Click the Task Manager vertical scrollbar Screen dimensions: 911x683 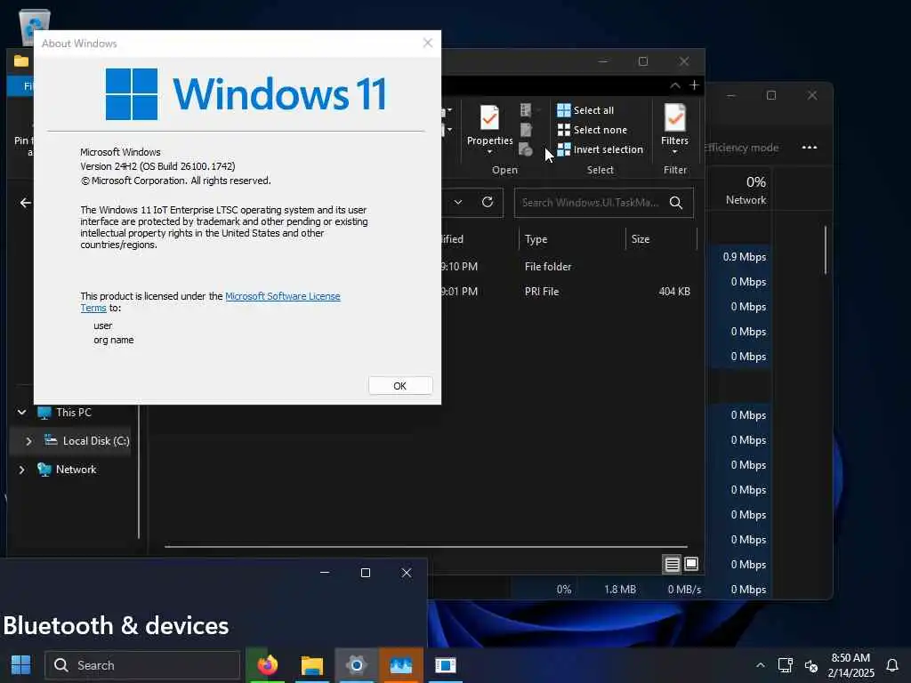[x=825, y=250]
